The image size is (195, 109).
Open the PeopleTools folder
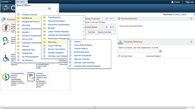tap(27, 53)
